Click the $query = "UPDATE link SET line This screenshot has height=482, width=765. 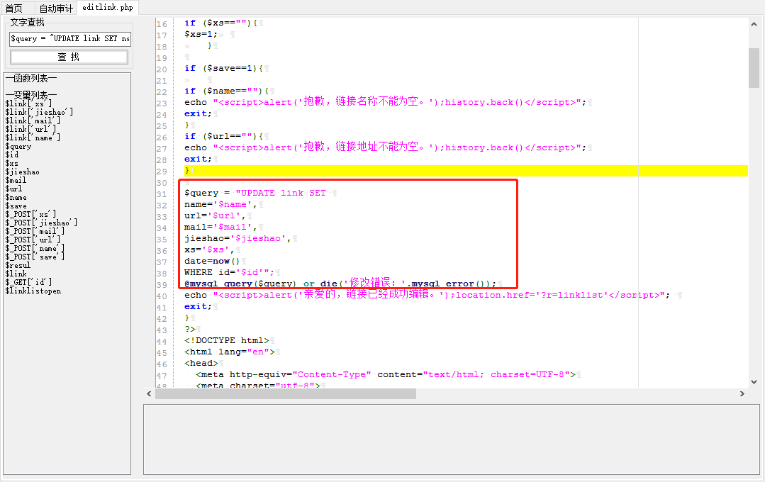pyautogui.click(x=255, y=194)
